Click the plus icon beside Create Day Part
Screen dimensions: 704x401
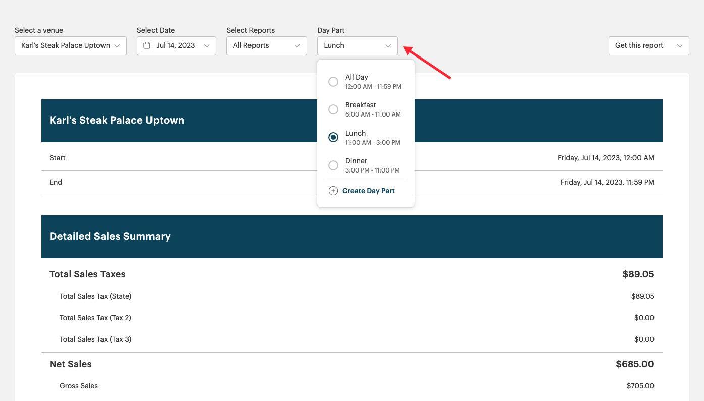[333, 191]
